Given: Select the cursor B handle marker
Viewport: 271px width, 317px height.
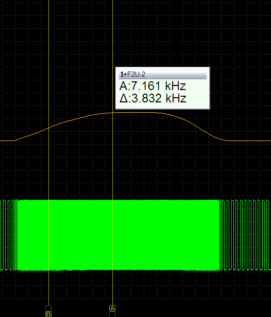Looking at the screenshot, I should (48, 314).
